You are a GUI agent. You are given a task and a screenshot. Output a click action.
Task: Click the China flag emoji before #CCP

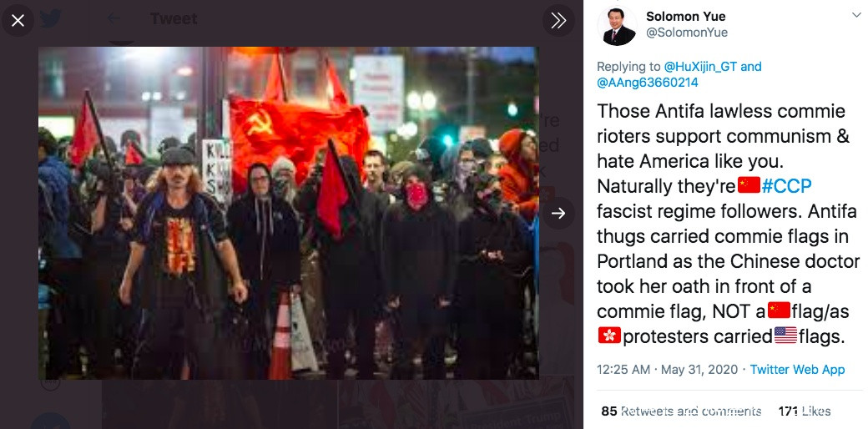tap(749, 185)
